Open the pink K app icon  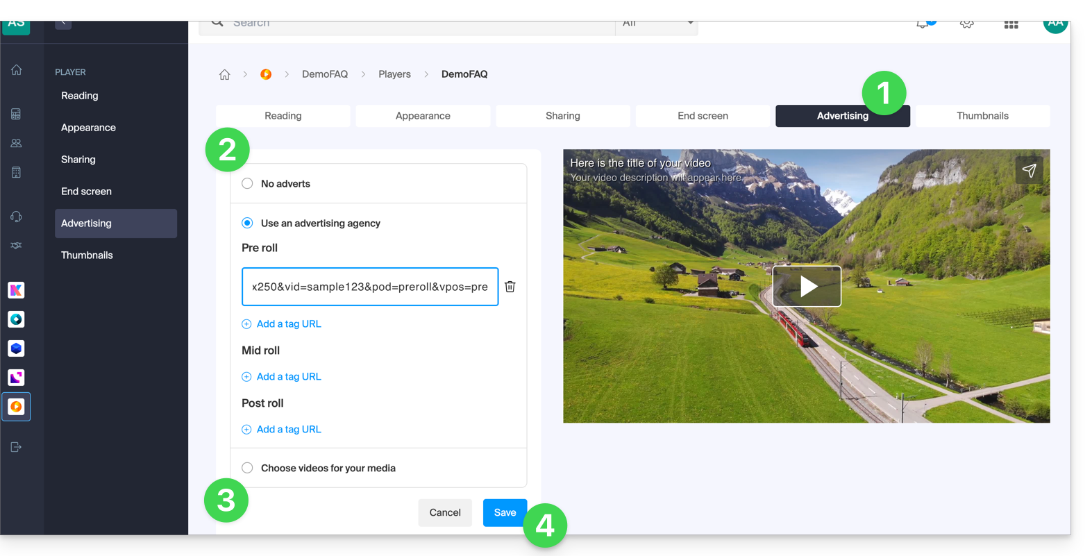pyautogui.click(x=16, y=290)
